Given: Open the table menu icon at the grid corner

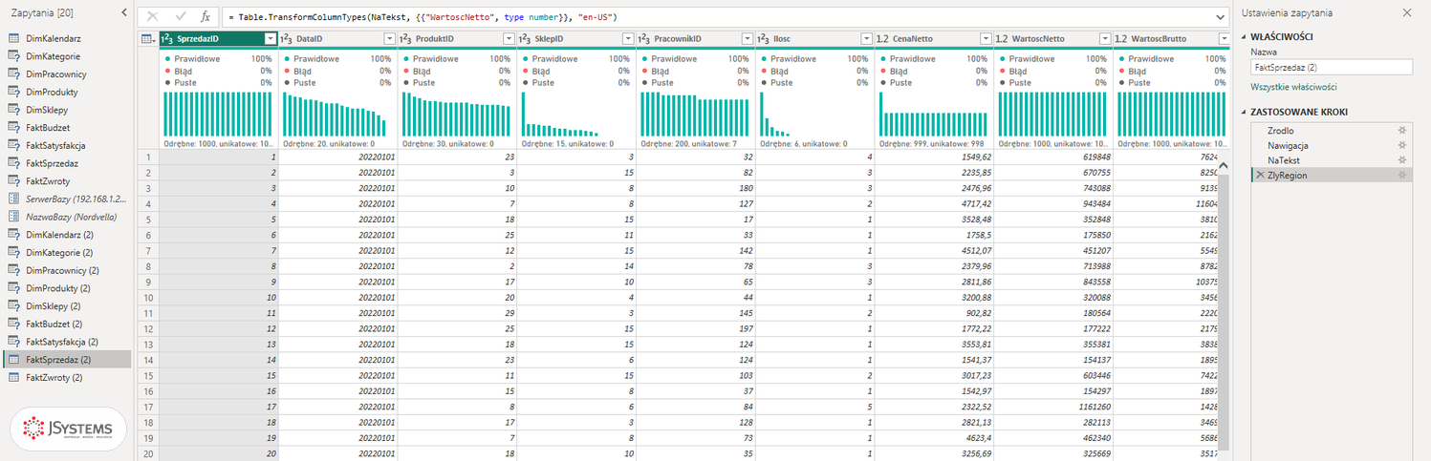Looking at the screenshot, I should click(x=147, y=38).
